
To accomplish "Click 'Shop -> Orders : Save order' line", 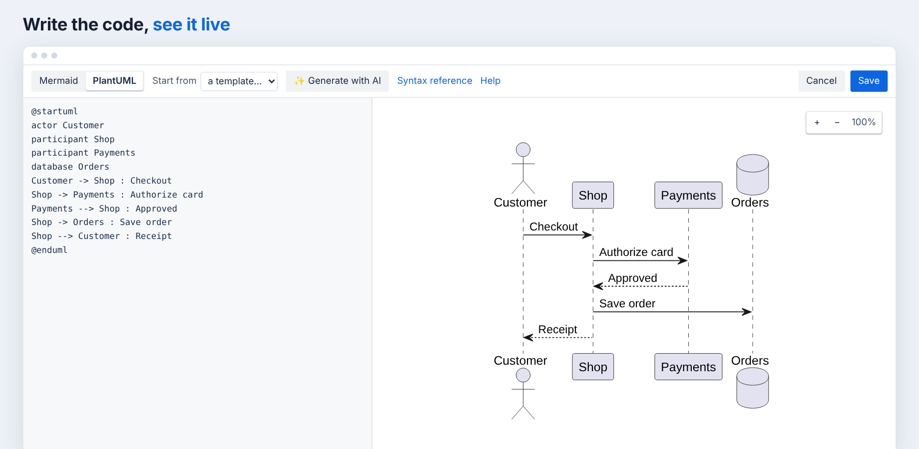I will (x=101, y=222).
